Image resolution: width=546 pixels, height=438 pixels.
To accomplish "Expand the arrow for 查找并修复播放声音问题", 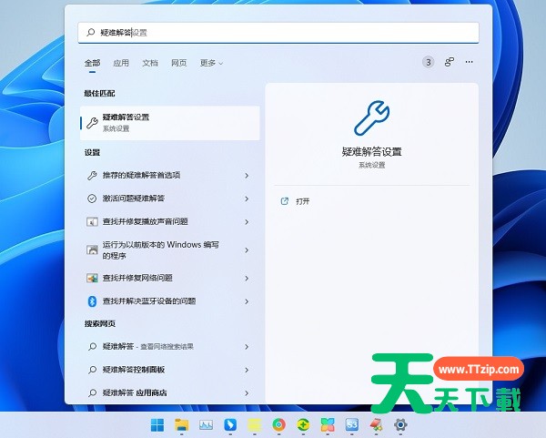I will tap(247, 221).
